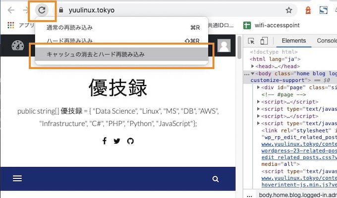Click the user avatar in the admin bar
This screenshot has width=337, height=198.
click(224, 45)
